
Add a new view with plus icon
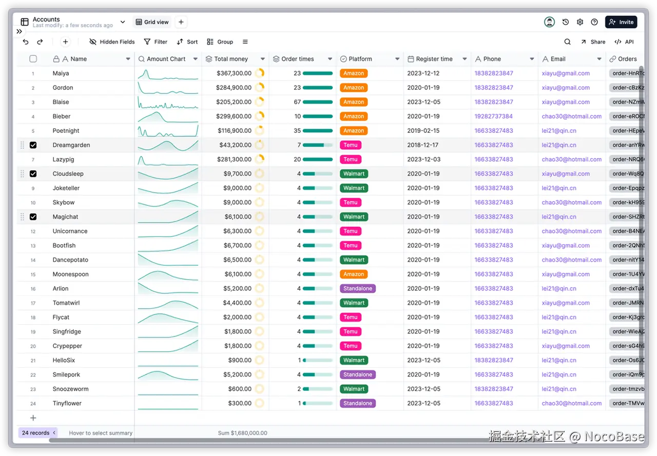181,22
